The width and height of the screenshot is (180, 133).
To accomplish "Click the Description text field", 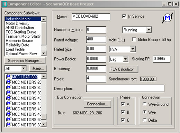I will click(125, 88).
